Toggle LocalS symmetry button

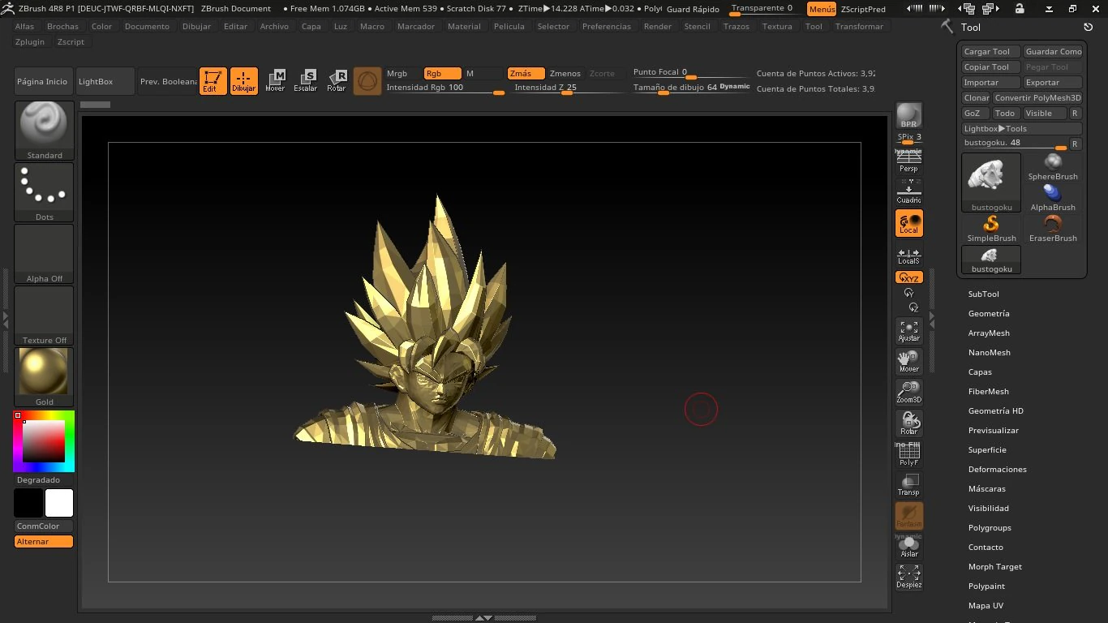point(908,255)
